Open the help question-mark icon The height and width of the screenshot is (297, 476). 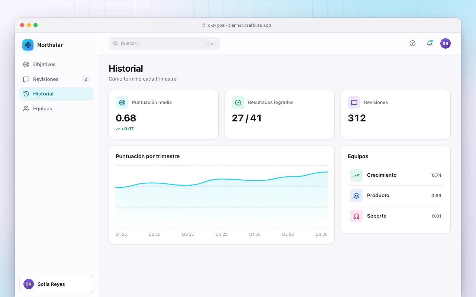click(x=412, y=43)
